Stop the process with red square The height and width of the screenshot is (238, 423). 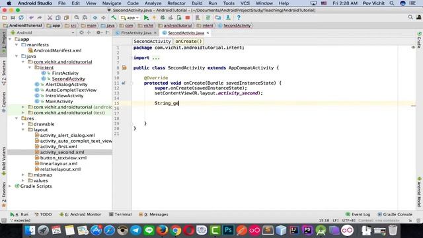tap(188, 18)
